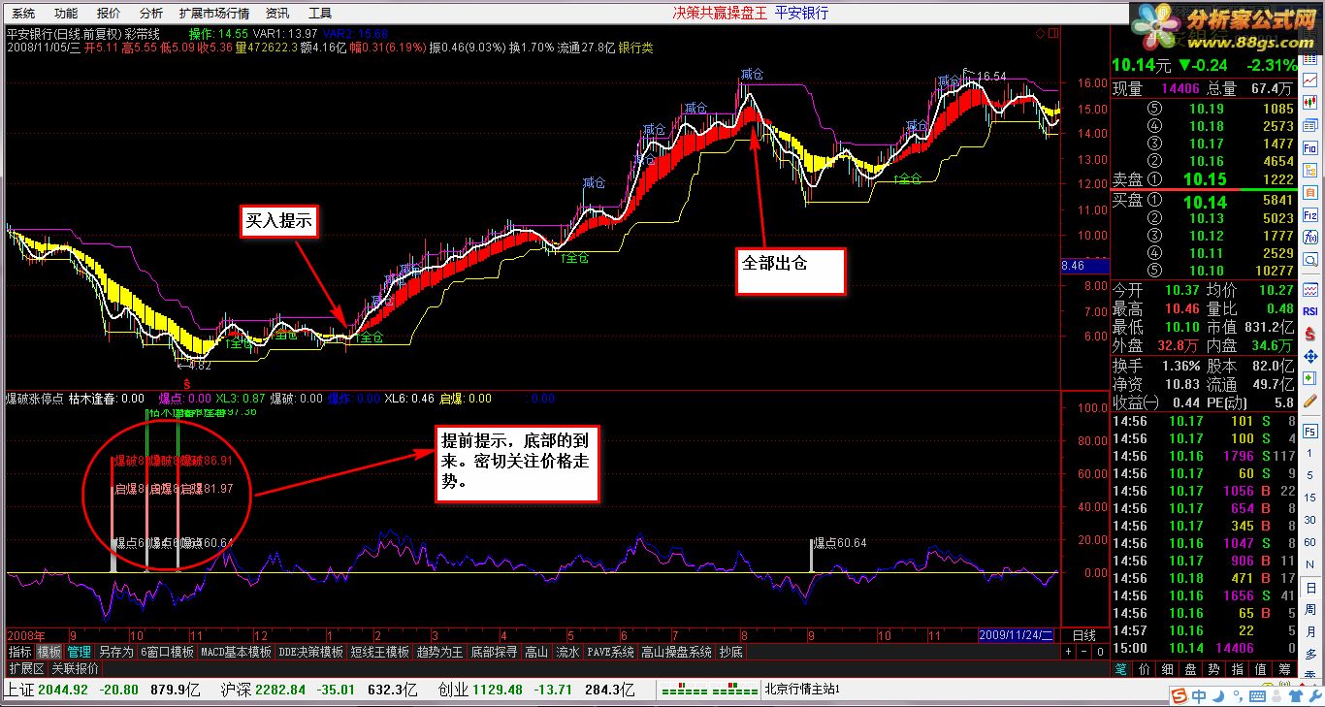The width and height of the screenshot is (1325, 707).
Task: Switch to PAVE系统 template
Action: [610, 652]
